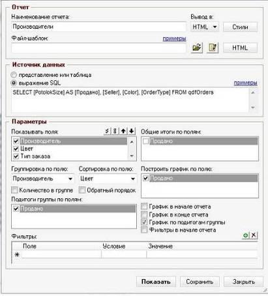Screen dimensions: 268x296
Task: Uncheck the 'Производитель' field checkbox
Action: click(16, 141)
